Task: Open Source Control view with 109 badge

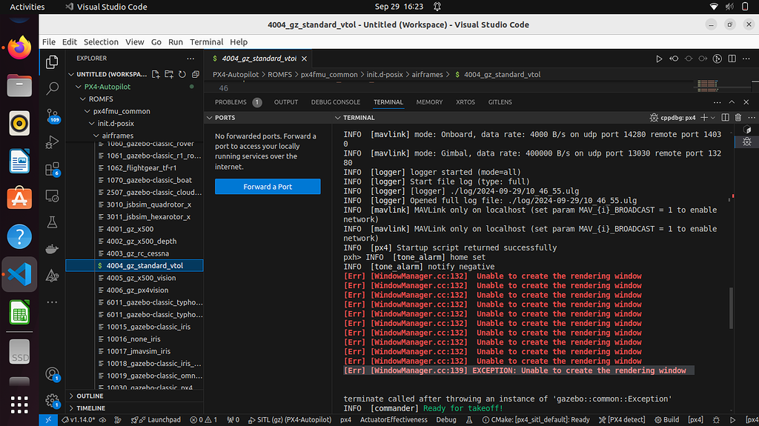Action: coord(52,116)
